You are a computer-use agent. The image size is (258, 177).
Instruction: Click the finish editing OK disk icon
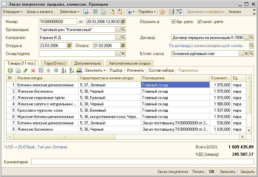41,70
